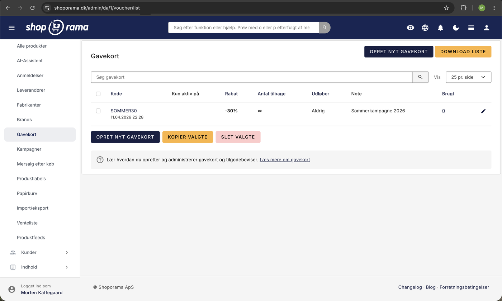Expand the Kunder sidebar section

pyautogui.click(x=40, y=252)
